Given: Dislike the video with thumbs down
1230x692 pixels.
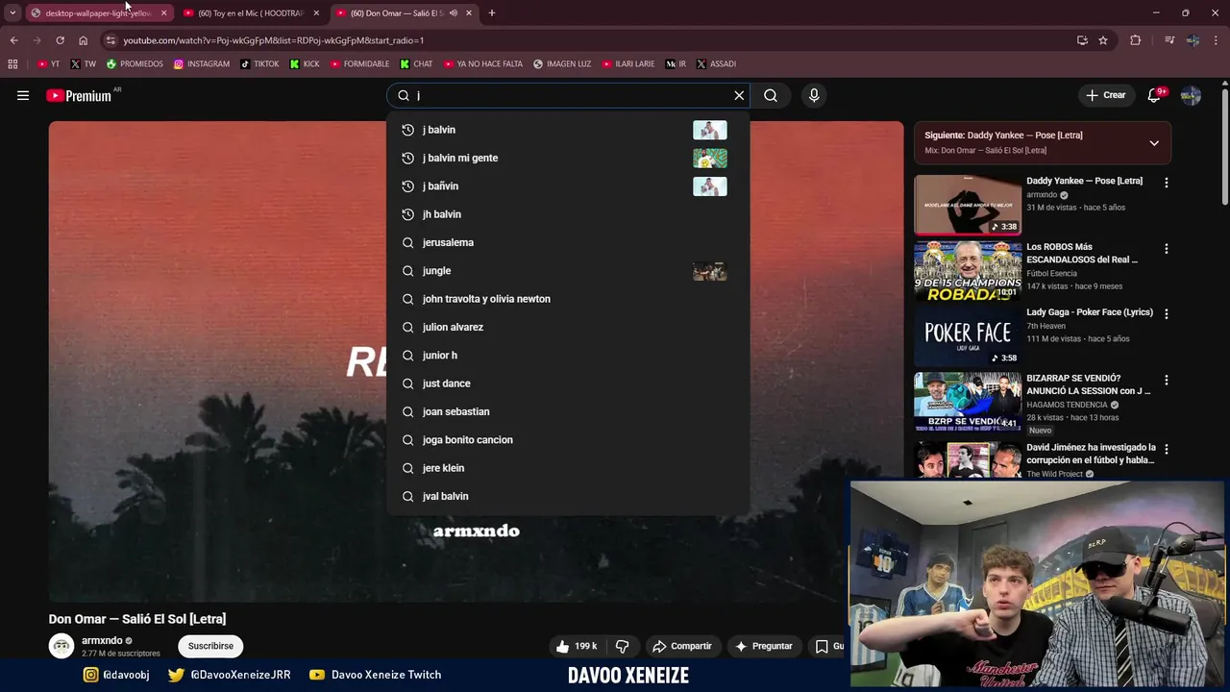Looking at the screenshot, I should coord(622,646).
